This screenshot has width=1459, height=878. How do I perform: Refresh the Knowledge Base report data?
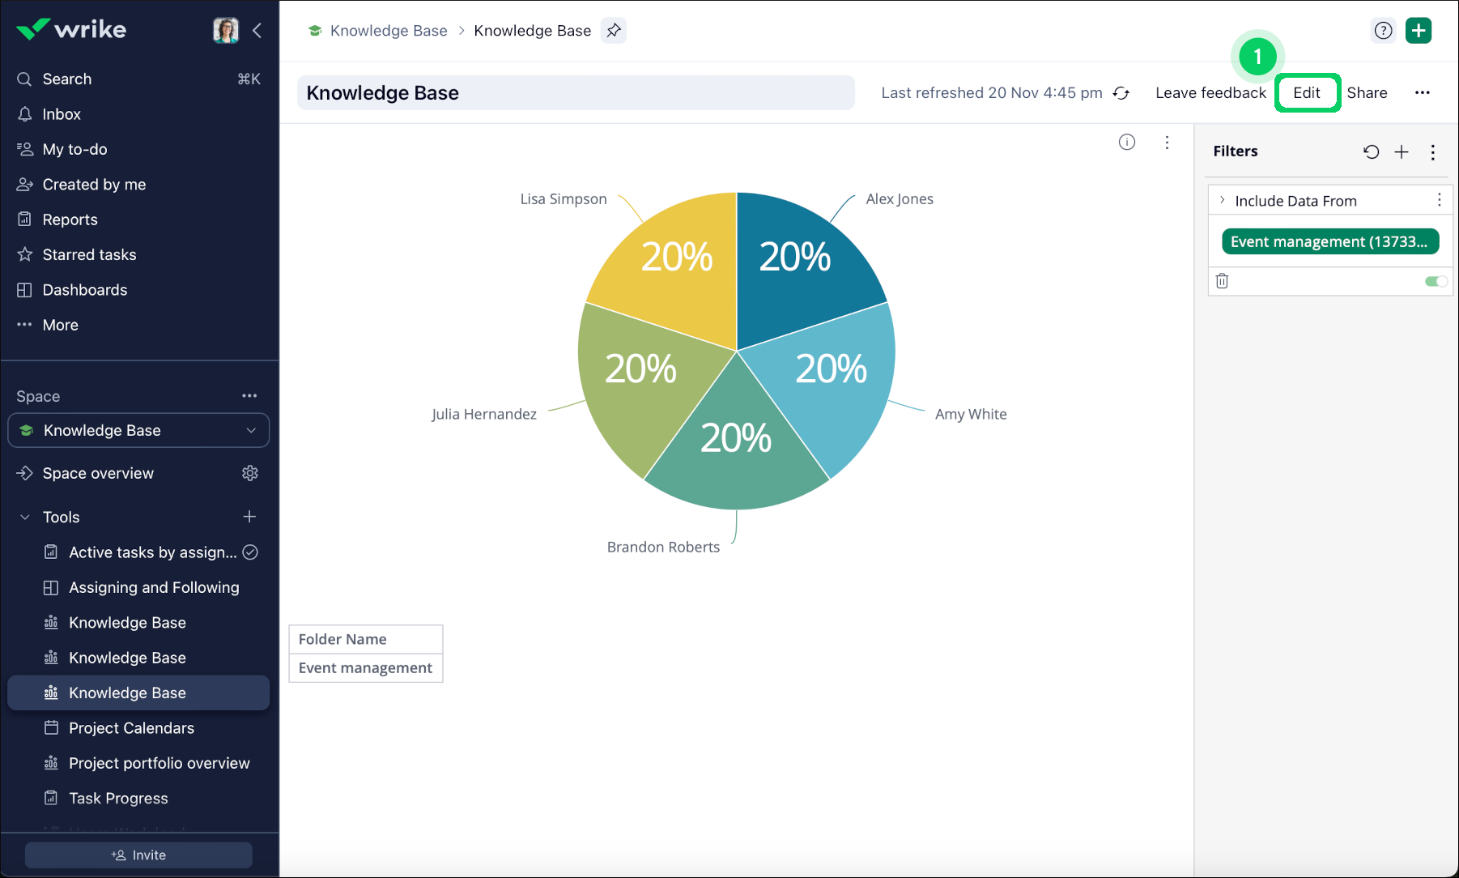[1121, 92]
